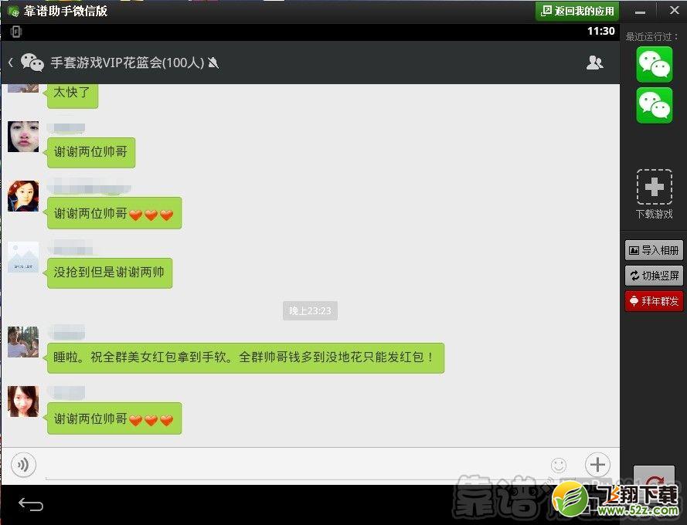Open avatar of the 睡啦 message sender
687x525 pixels.
(23, 342)
